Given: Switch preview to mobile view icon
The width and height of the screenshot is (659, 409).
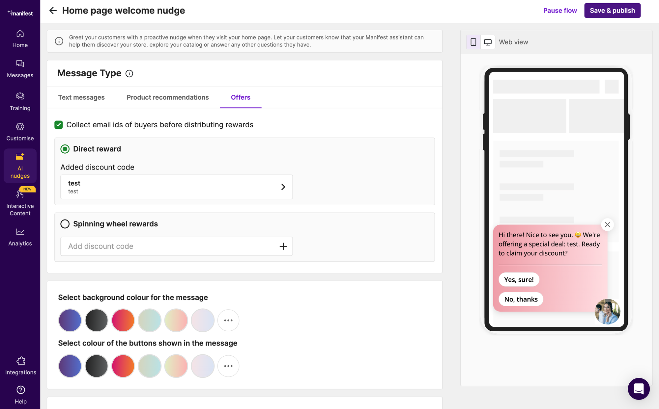Looking at the screenshot, I should (473, 42).
